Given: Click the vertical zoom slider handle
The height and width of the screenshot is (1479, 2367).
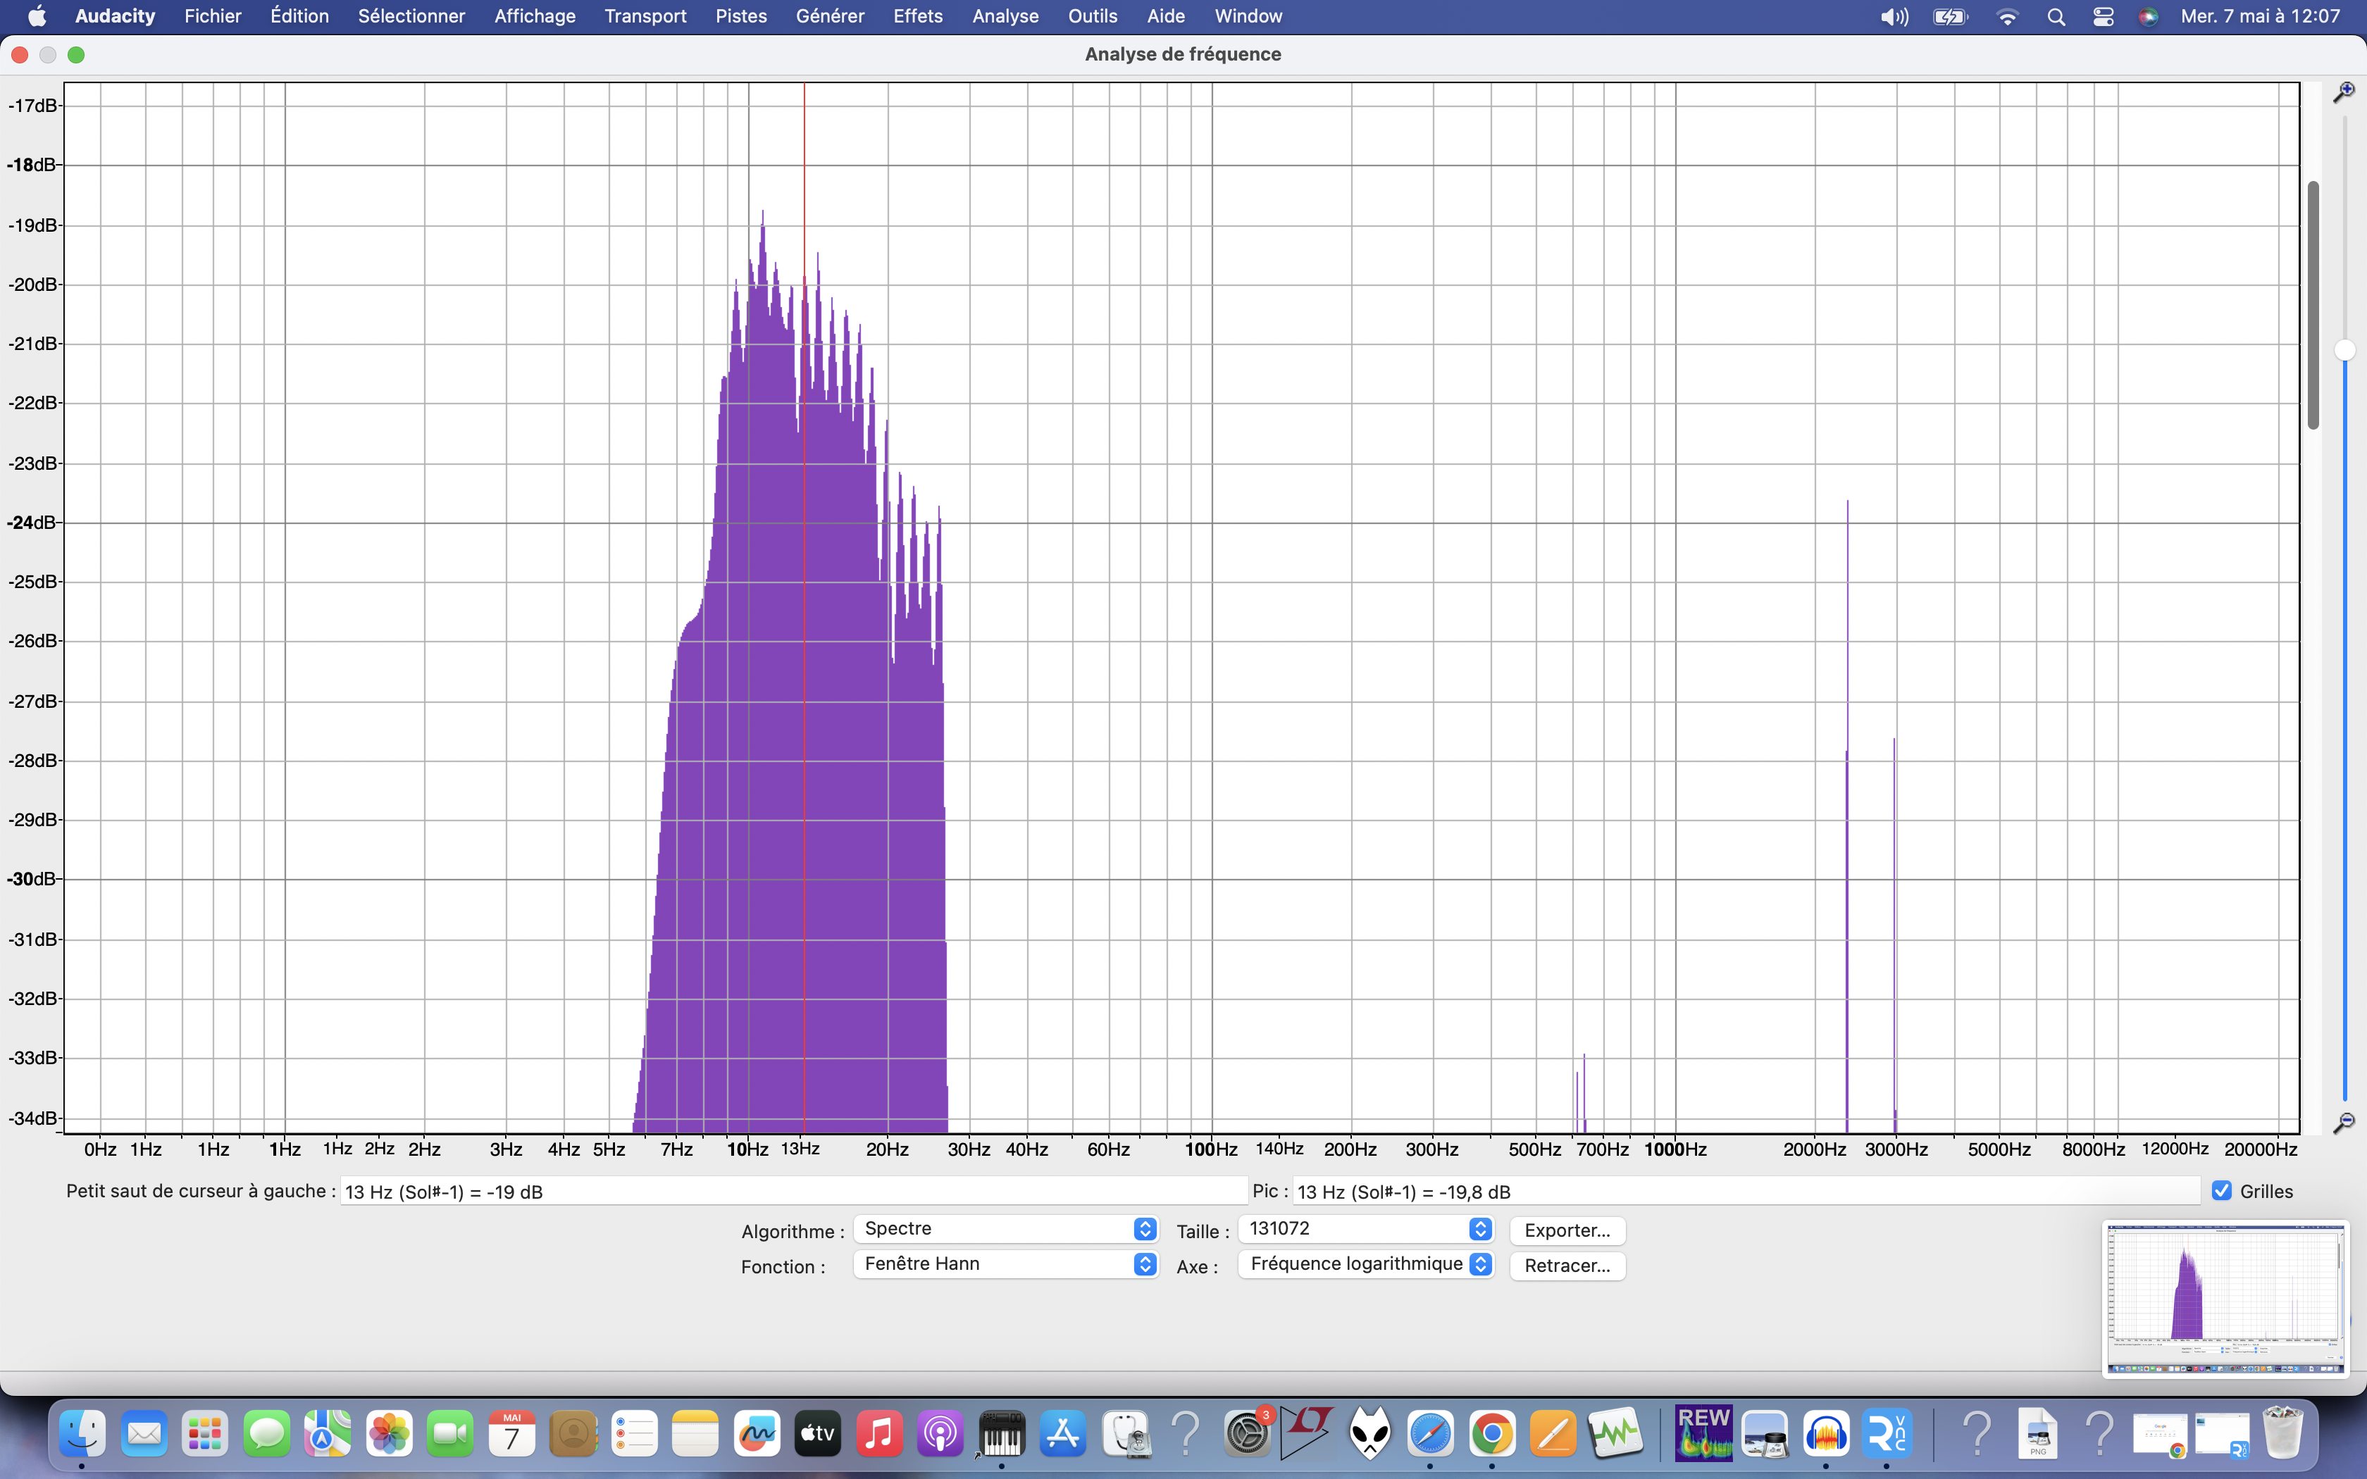Looking at the screenshot, I should coord(2344,350).
